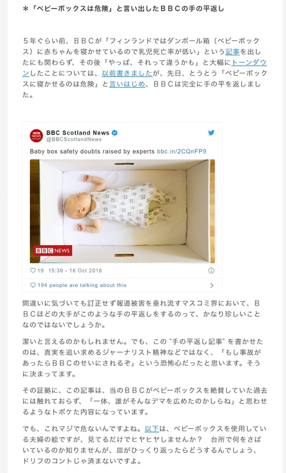Viewport: 286px width, 473px height.
Task: Click the BBC Scotland News account name
Action: (x=78, y=133)
